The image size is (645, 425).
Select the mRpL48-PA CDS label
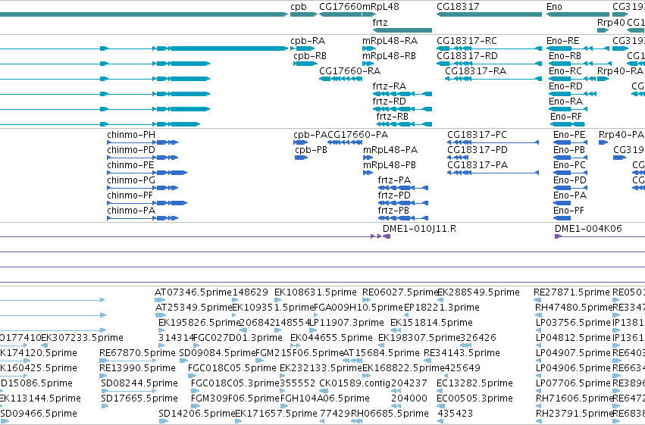(x=390, y=150)
